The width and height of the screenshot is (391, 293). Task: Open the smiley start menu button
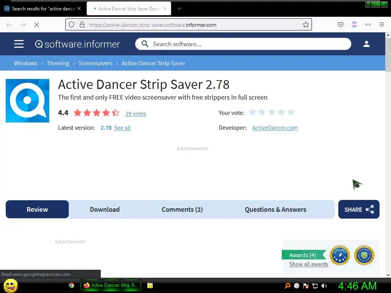click(11, 285)
